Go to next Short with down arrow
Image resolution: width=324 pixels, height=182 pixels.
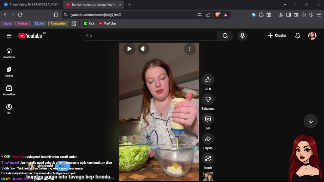[x=311, y=121]
